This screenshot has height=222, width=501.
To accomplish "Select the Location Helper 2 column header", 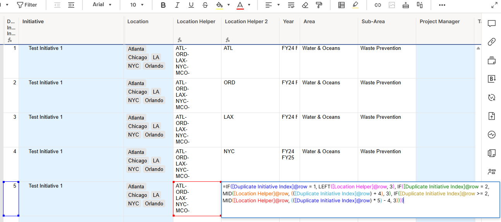I will point(250,30).
